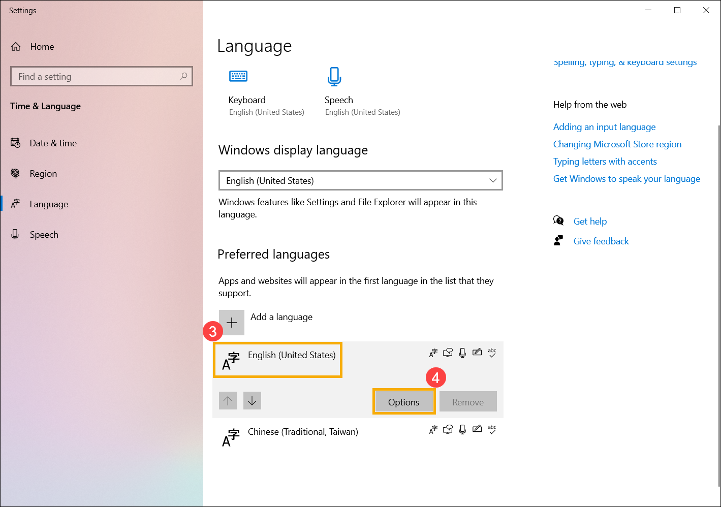Screen dimensions: 721x507
Task: Click the Get help question bubble icon
Action: tap(558, 220)
